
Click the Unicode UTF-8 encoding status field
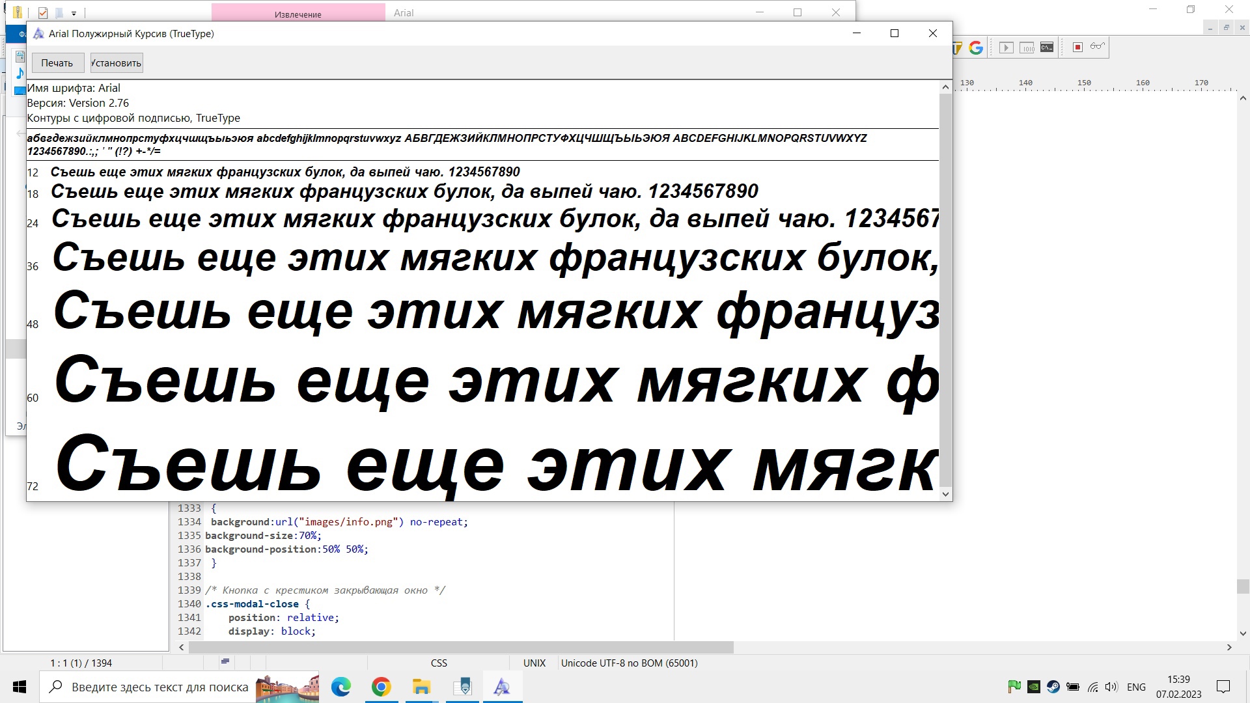click(629, 663)
